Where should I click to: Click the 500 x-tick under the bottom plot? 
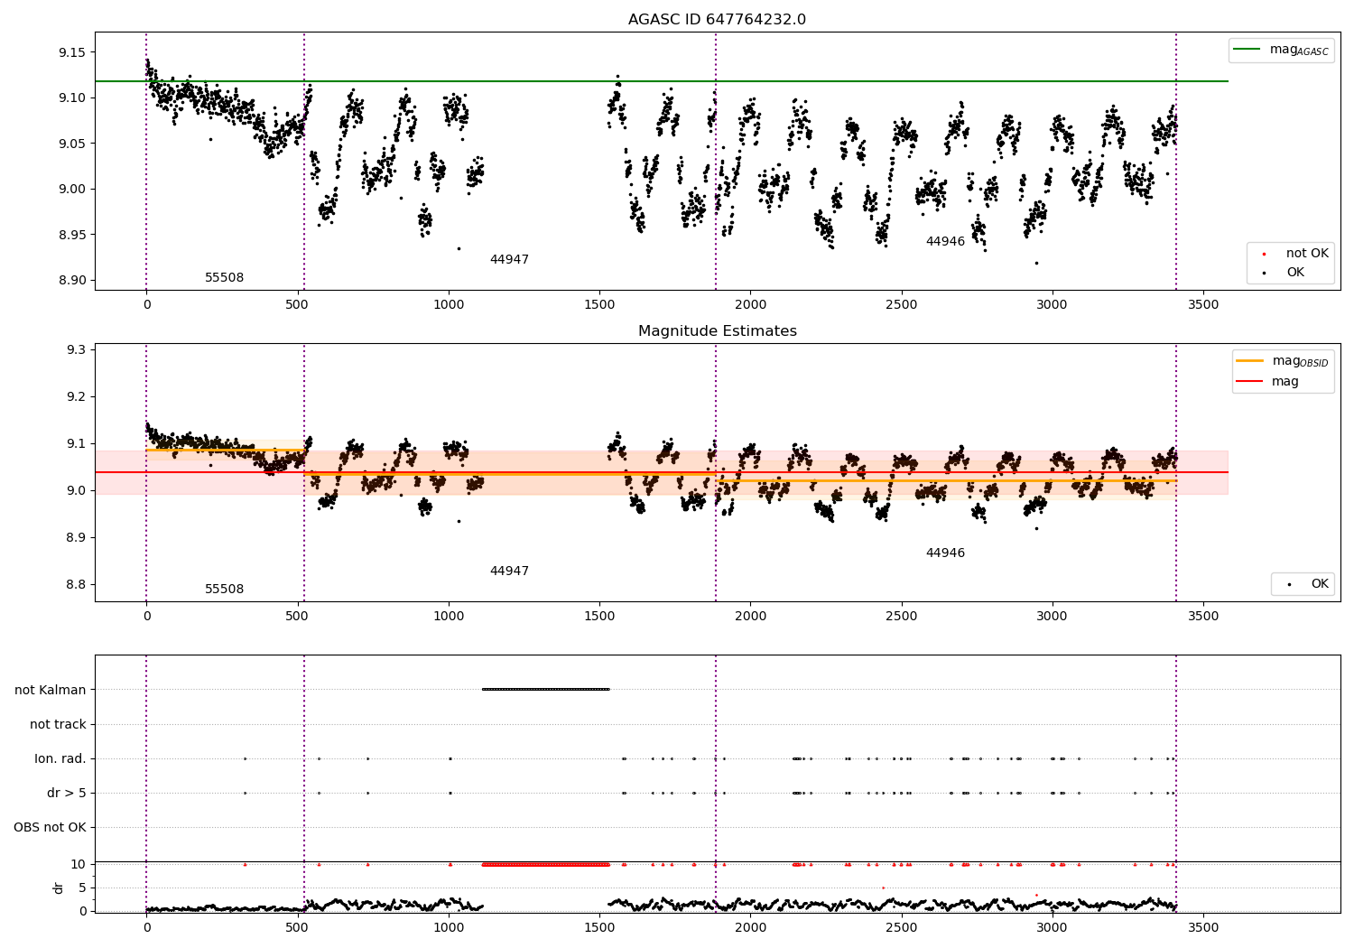(298, 927)
